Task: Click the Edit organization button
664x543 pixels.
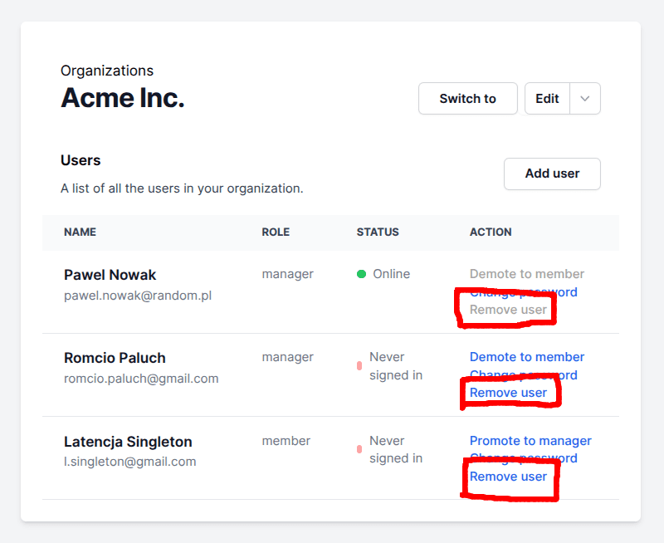Action: click(x=547, y=99)
